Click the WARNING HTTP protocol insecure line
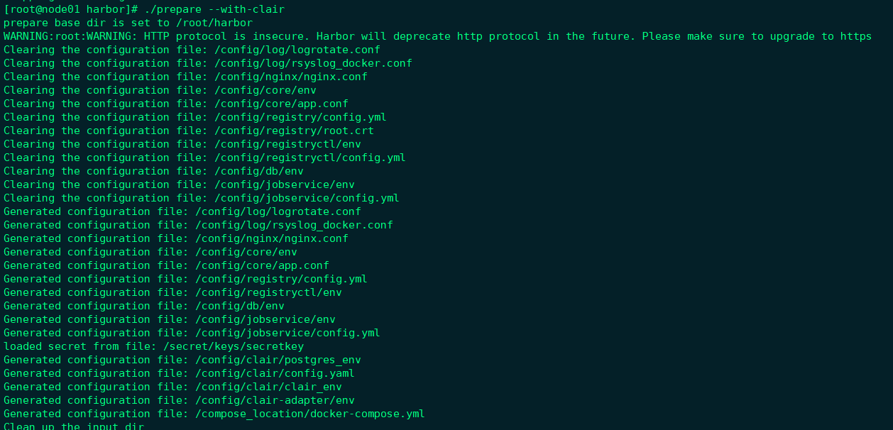This screenshot has height=430, width=893. (437, 36)
